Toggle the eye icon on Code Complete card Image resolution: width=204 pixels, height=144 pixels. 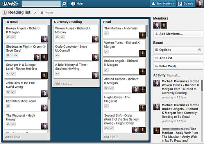click(57, 56)
